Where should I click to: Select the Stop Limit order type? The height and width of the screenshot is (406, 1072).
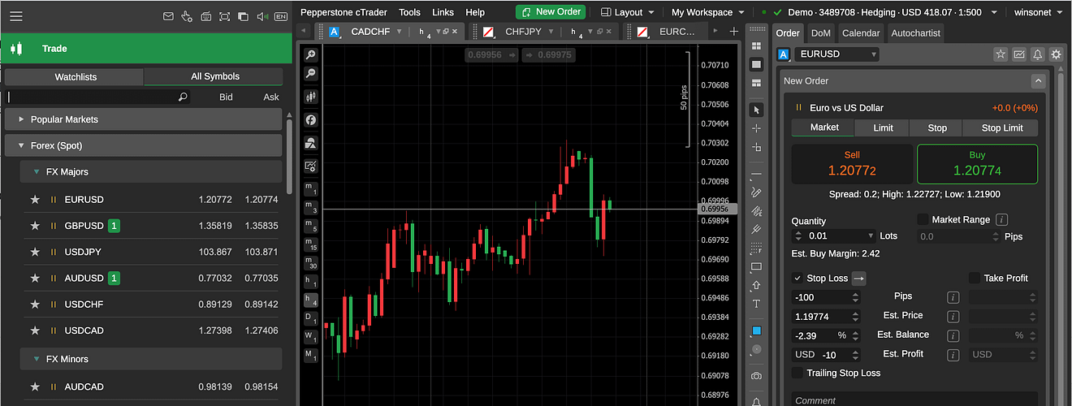[x=1001, y=127]
